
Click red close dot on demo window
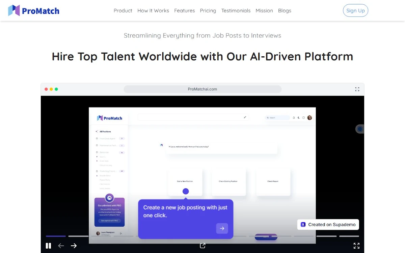(x=46, y=89)
